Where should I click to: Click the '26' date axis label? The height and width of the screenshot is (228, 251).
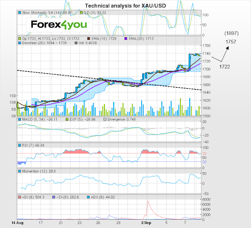(x=98, y=223)
